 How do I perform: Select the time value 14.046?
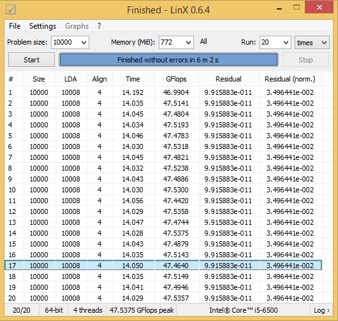(x=133, y=136)
